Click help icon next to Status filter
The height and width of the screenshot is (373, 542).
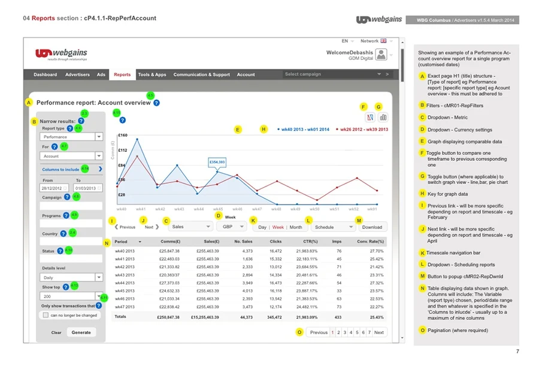pos(60,251)
